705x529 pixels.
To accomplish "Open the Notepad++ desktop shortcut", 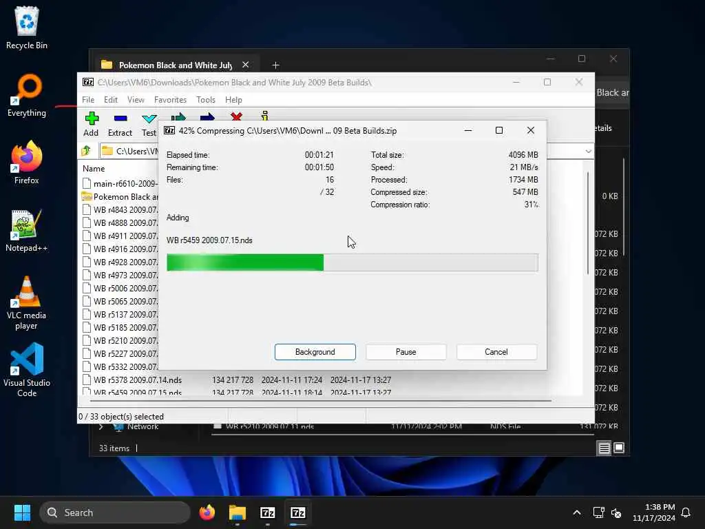I will 27,230.
